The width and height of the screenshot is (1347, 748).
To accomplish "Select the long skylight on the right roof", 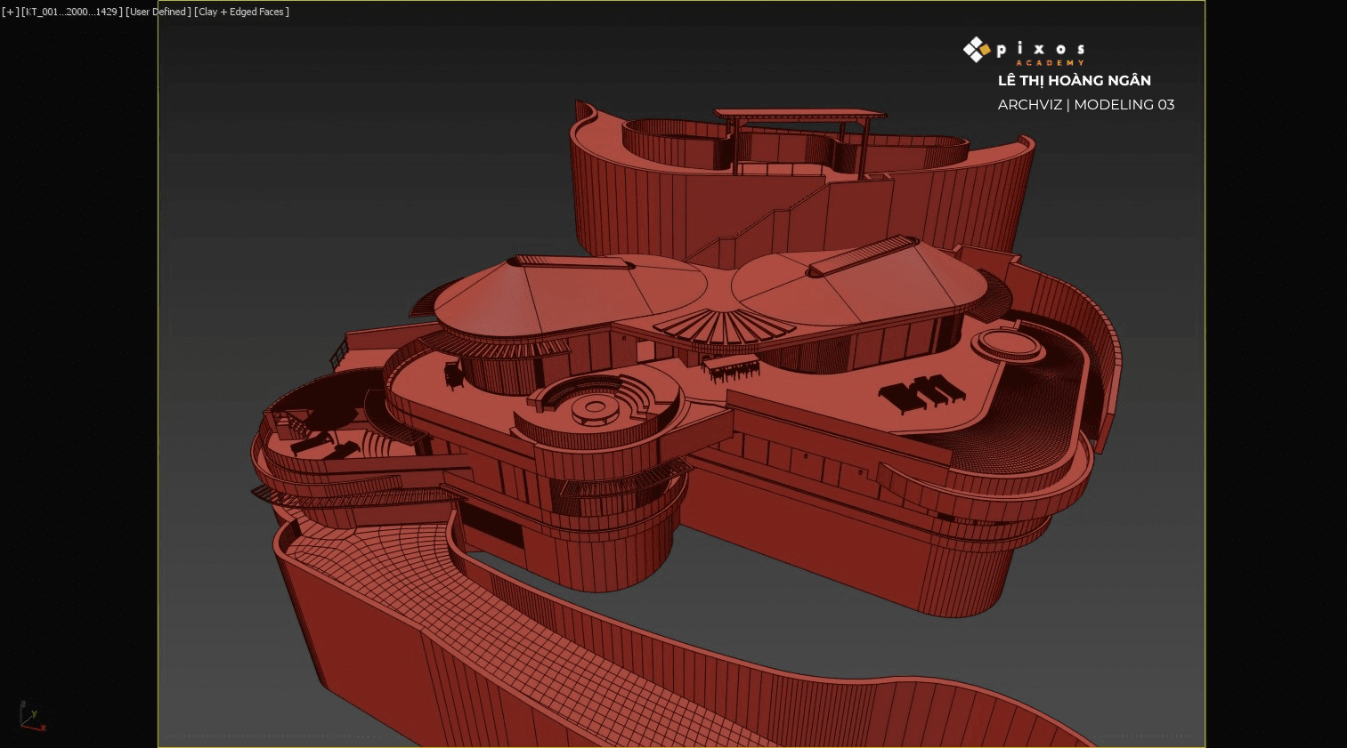I will [x=862, y=255].
